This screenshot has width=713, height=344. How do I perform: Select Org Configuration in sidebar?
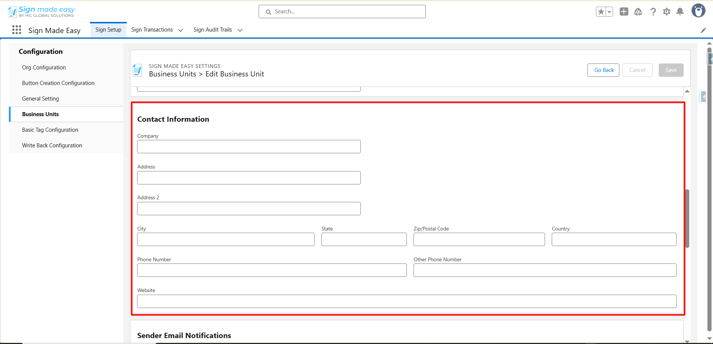[44, 68]
